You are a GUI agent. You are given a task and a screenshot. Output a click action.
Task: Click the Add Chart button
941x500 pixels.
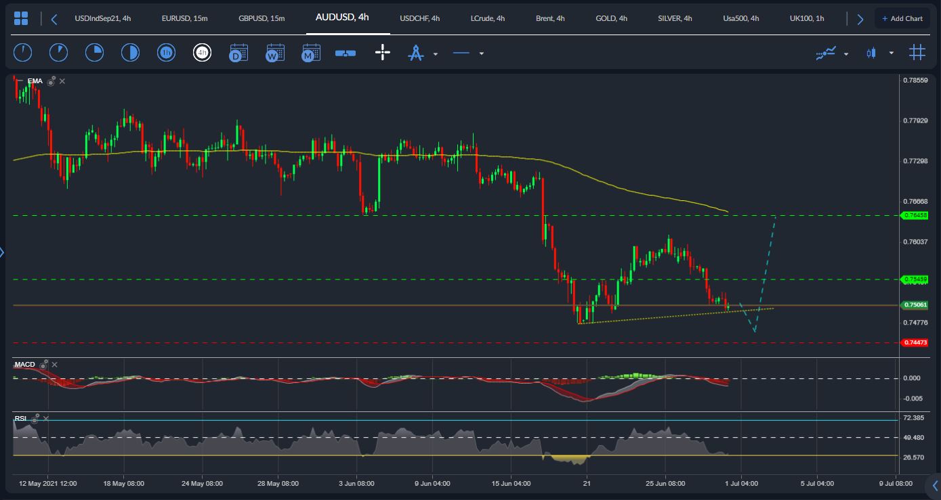point(902,18)
